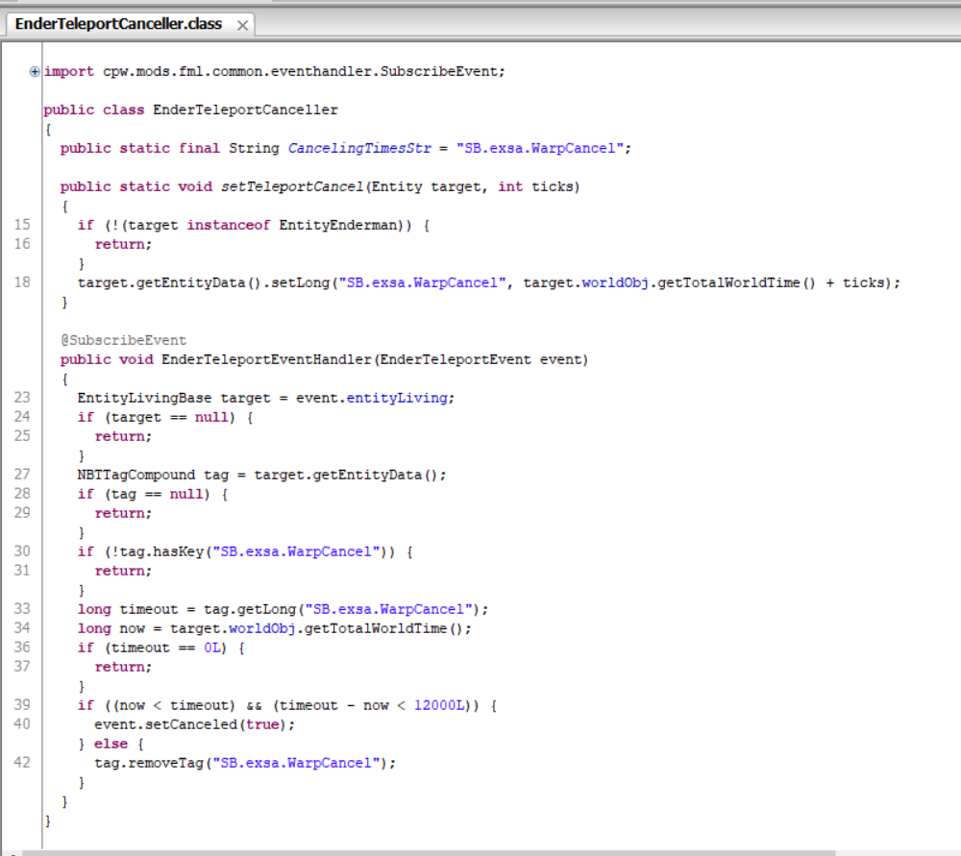Image resolution: width=961 pixels, height=856 pixels.
Task: Click line number 15 in the gutter
Action: tap(22, 225)
